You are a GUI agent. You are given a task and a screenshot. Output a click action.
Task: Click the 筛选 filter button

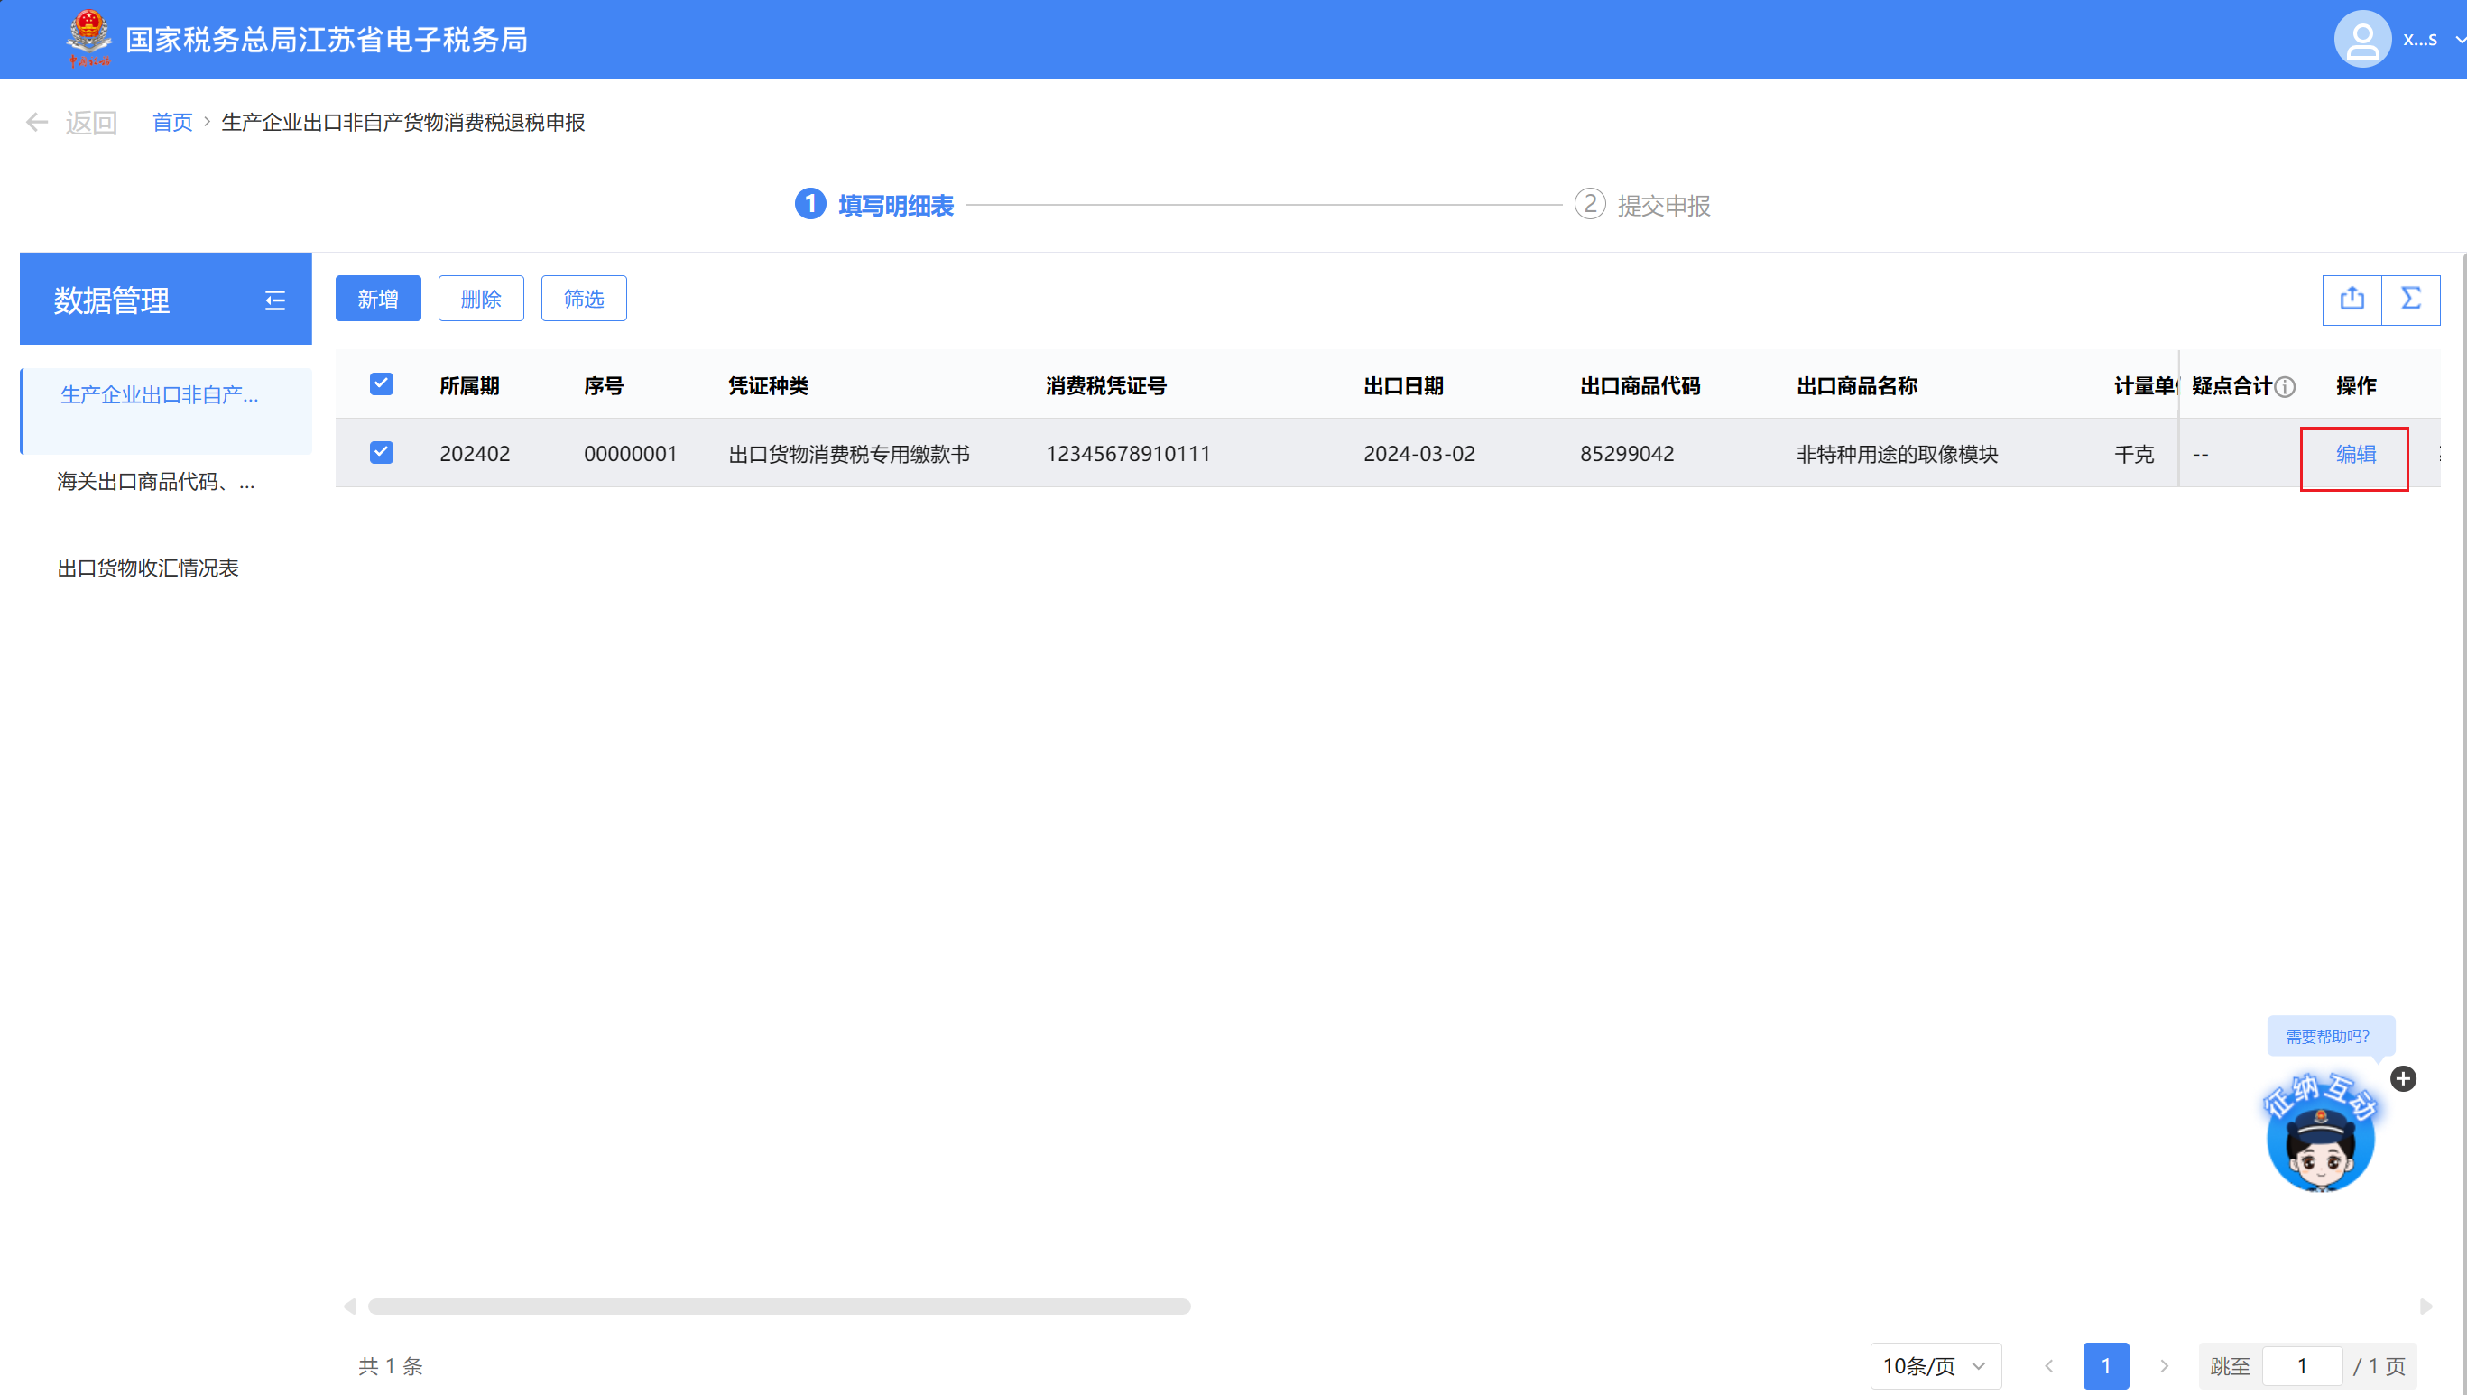pyautogui.click(x=584, y=299)
